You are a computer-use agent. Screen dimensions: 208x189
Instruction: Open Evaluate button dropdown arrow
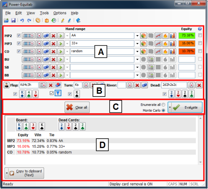(x=169, y=107)
